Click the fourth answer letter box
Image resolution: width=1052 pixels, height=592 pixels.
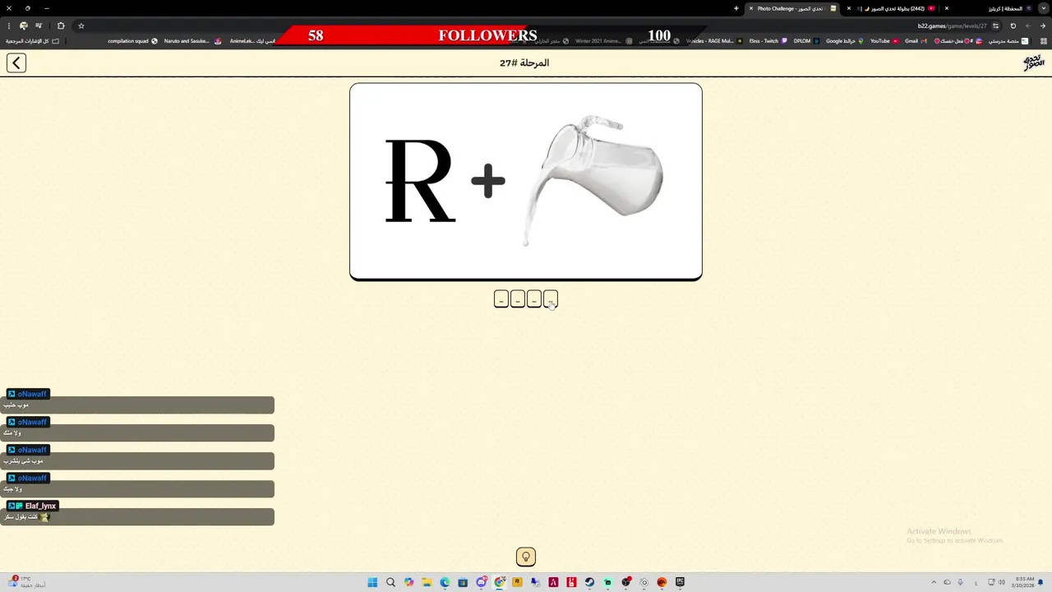pos(551,299)
